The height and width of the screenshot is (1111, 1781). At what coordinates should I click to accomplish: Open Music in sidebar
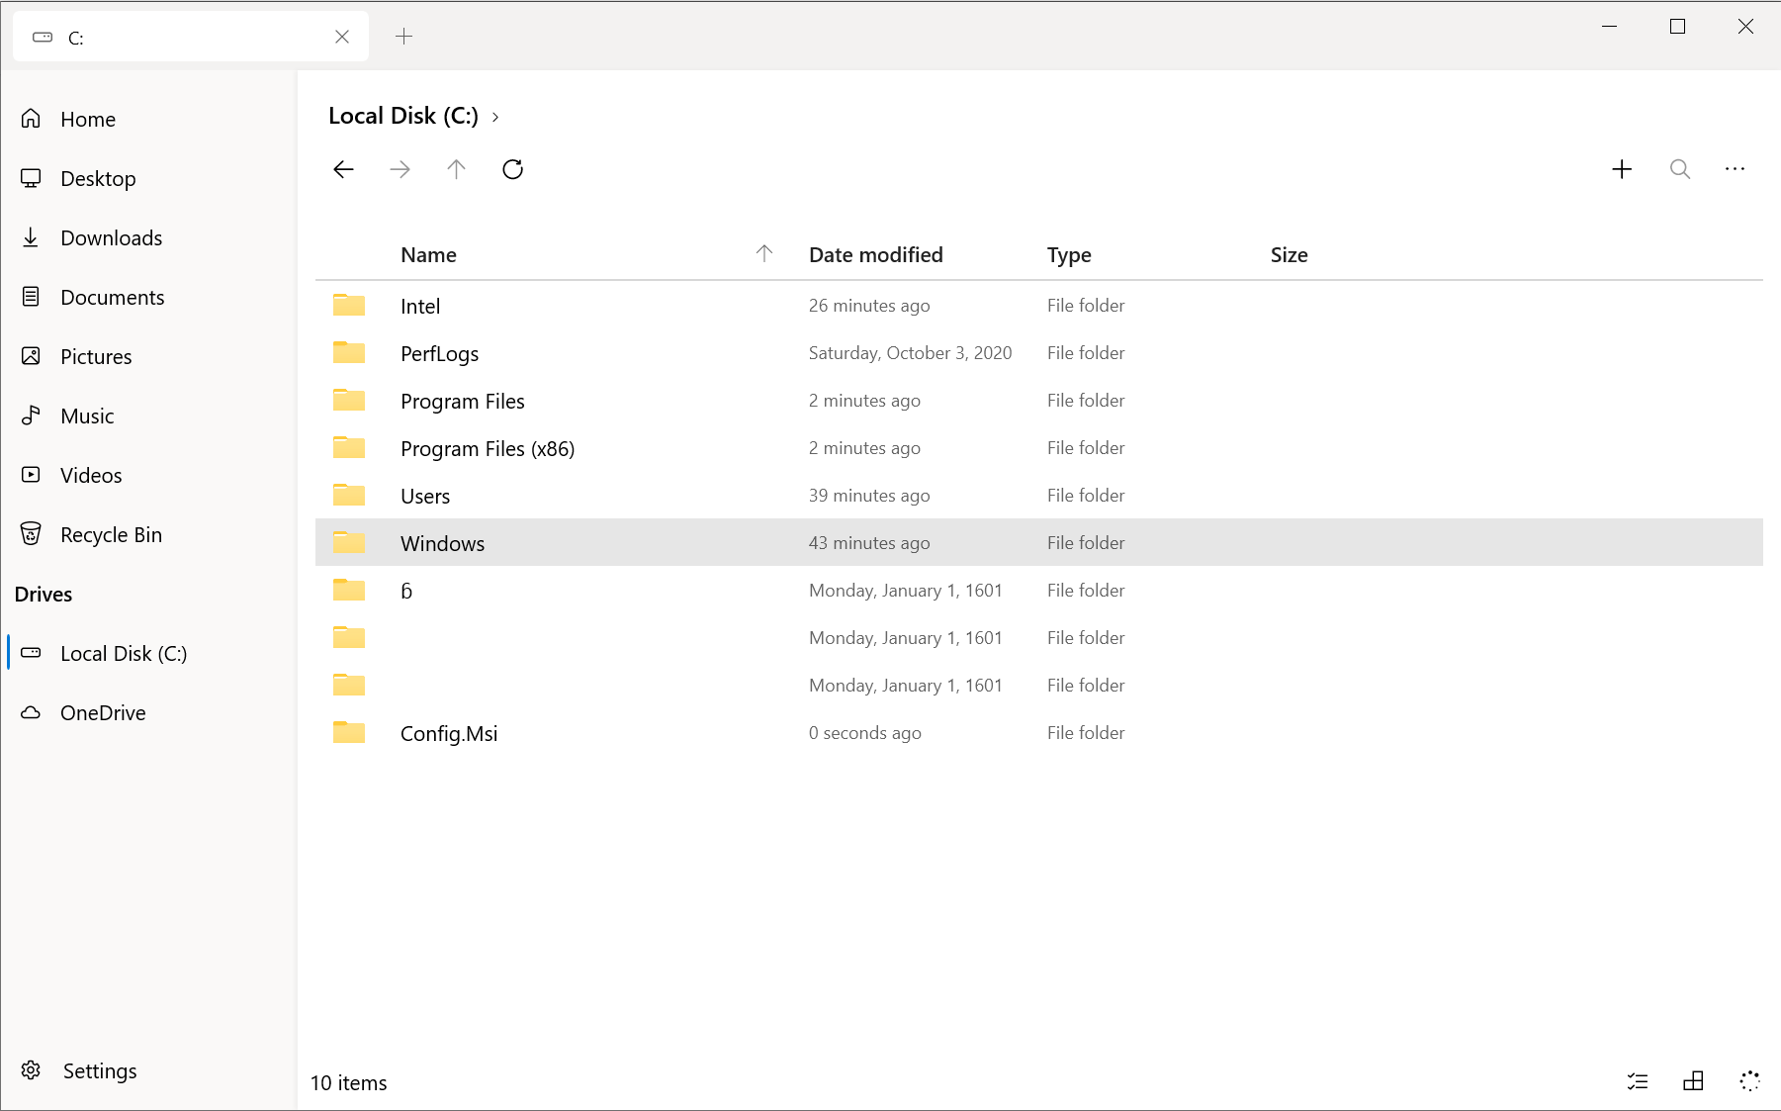[148, 416]
